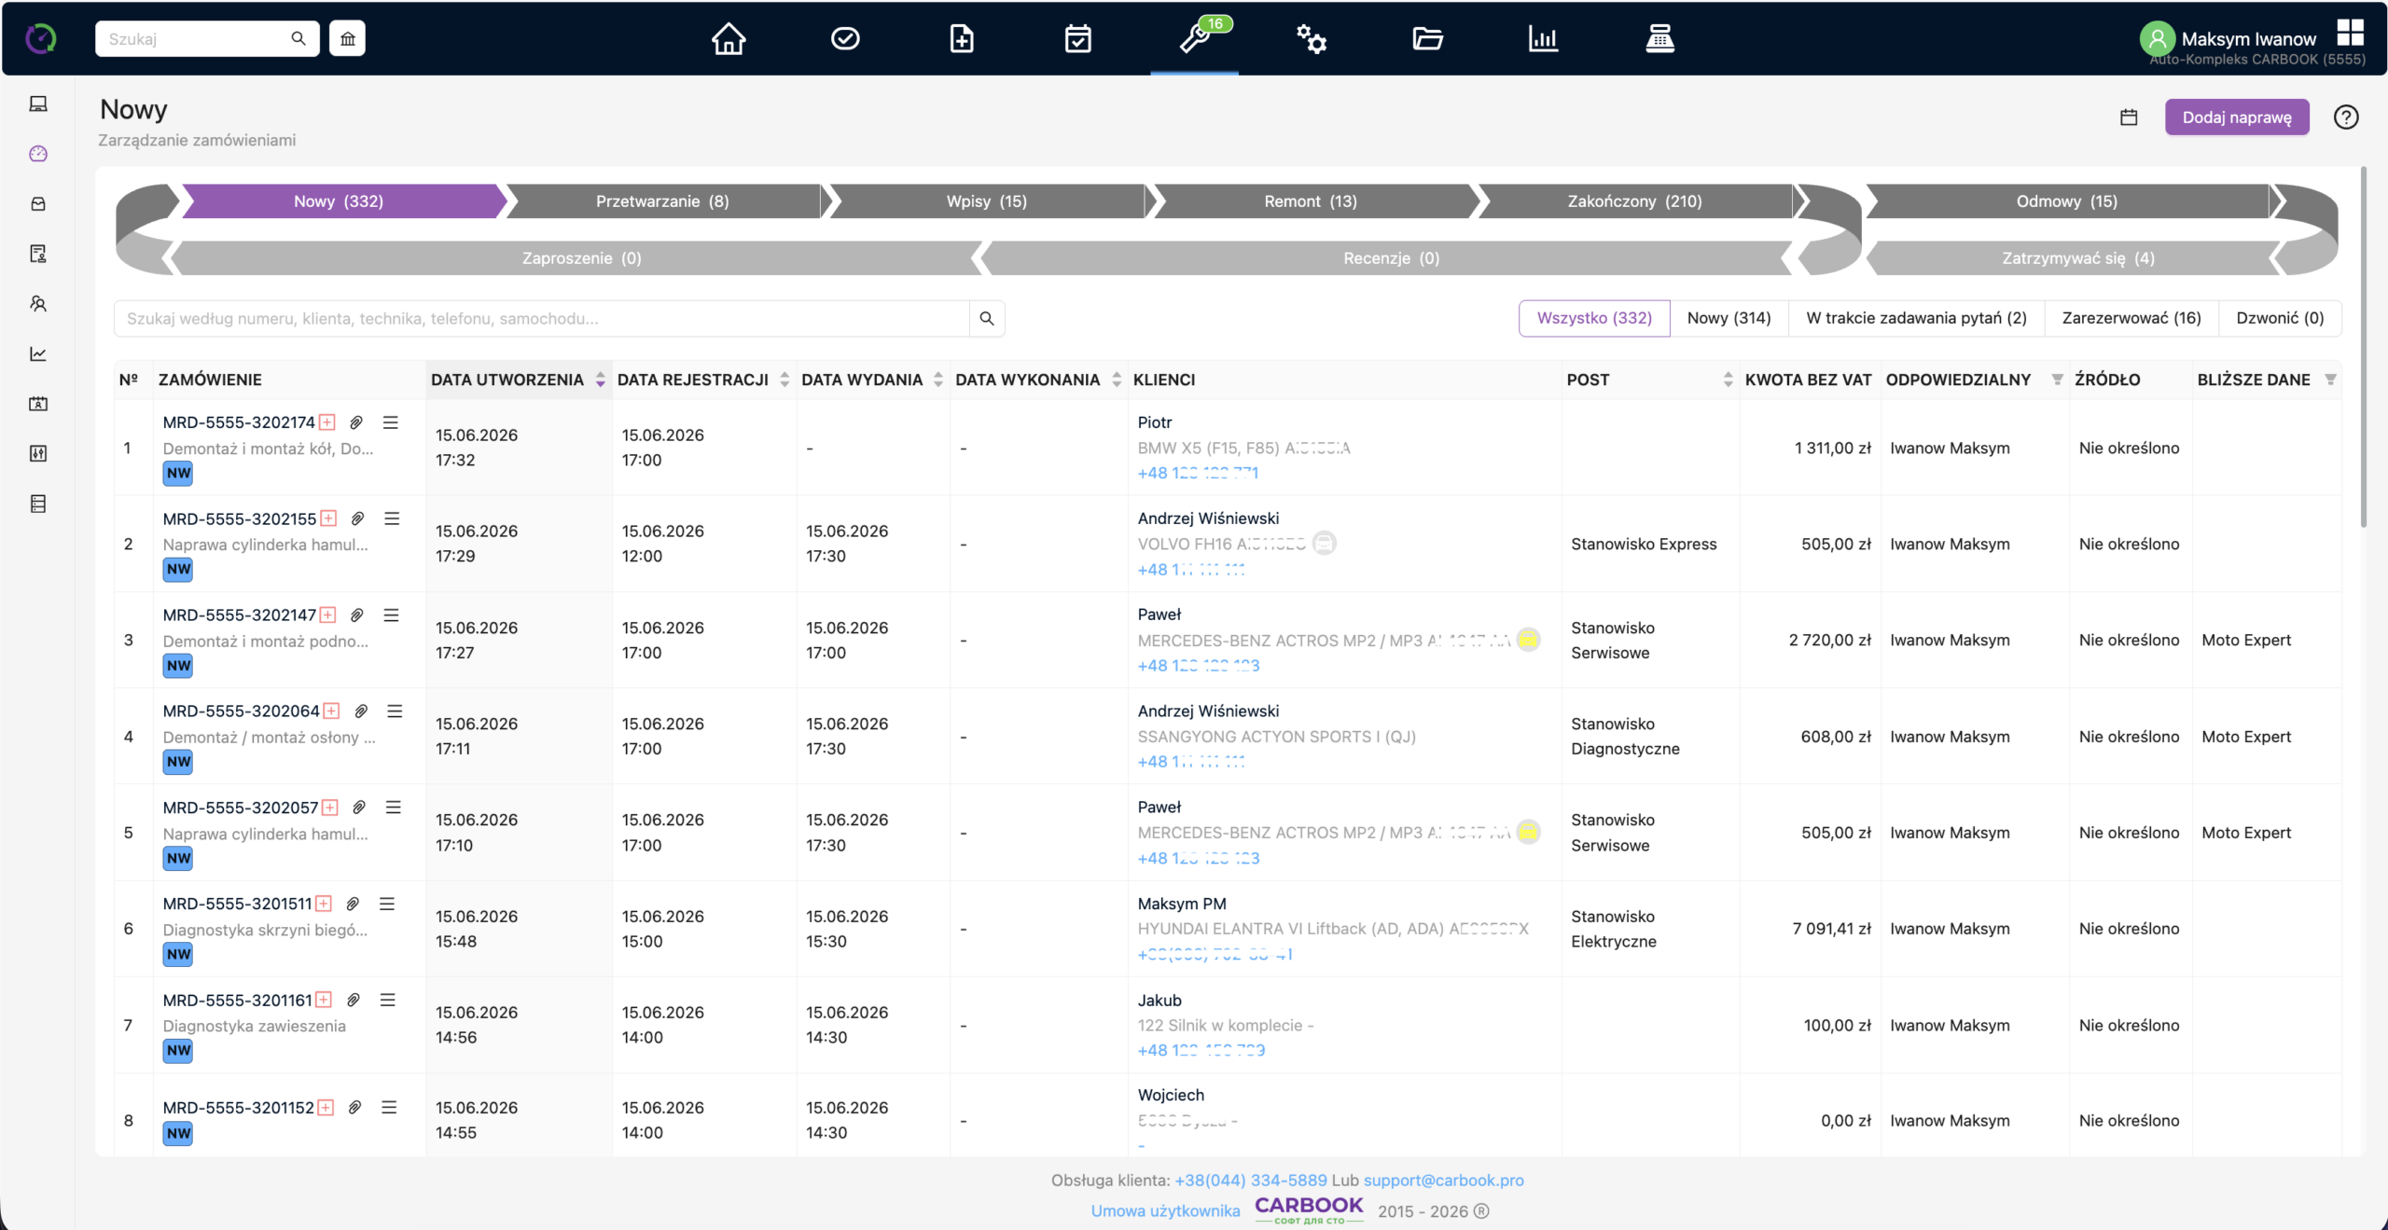Select the Nowy (314) filter
Screen dimensions: 2388x1230
click(x=1729, y=318)
